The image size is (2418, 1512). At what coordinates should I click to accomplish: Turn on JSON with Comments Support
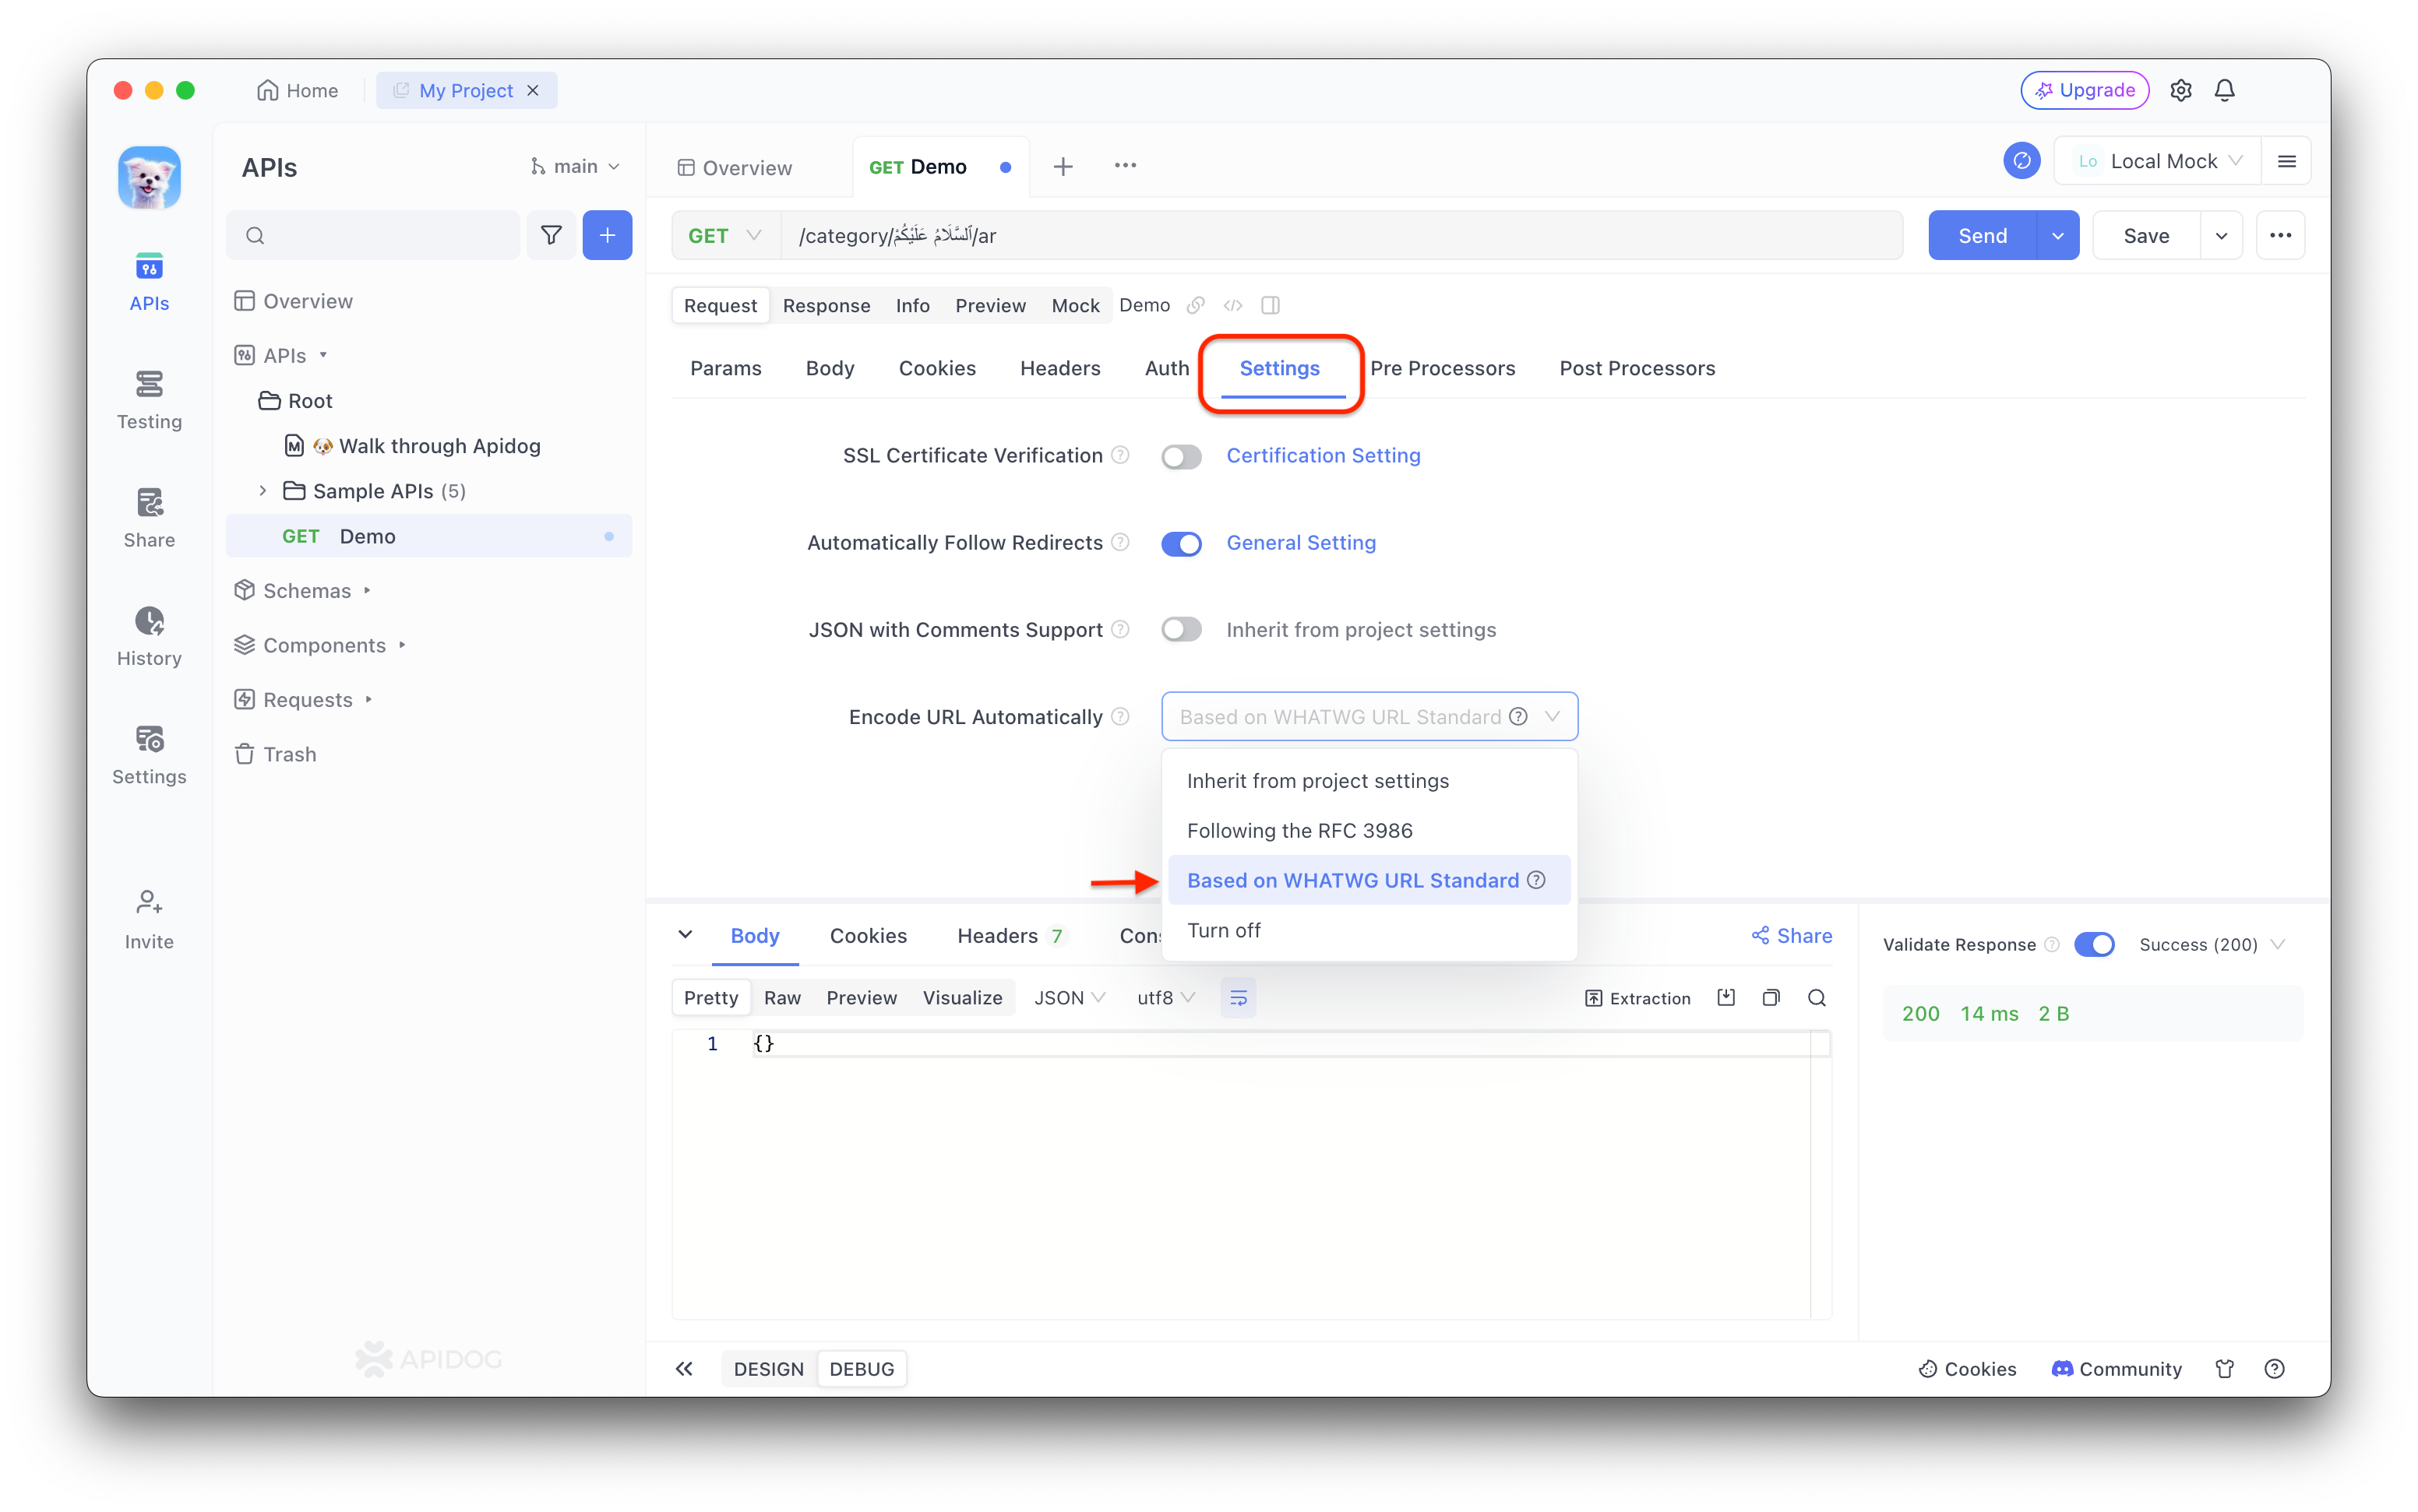point(1180,630)
